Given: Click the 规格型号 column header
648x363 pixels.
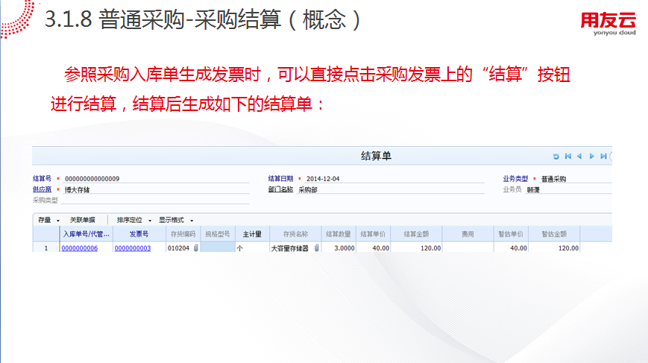Looking at the screenshot, I should [218, 234].
